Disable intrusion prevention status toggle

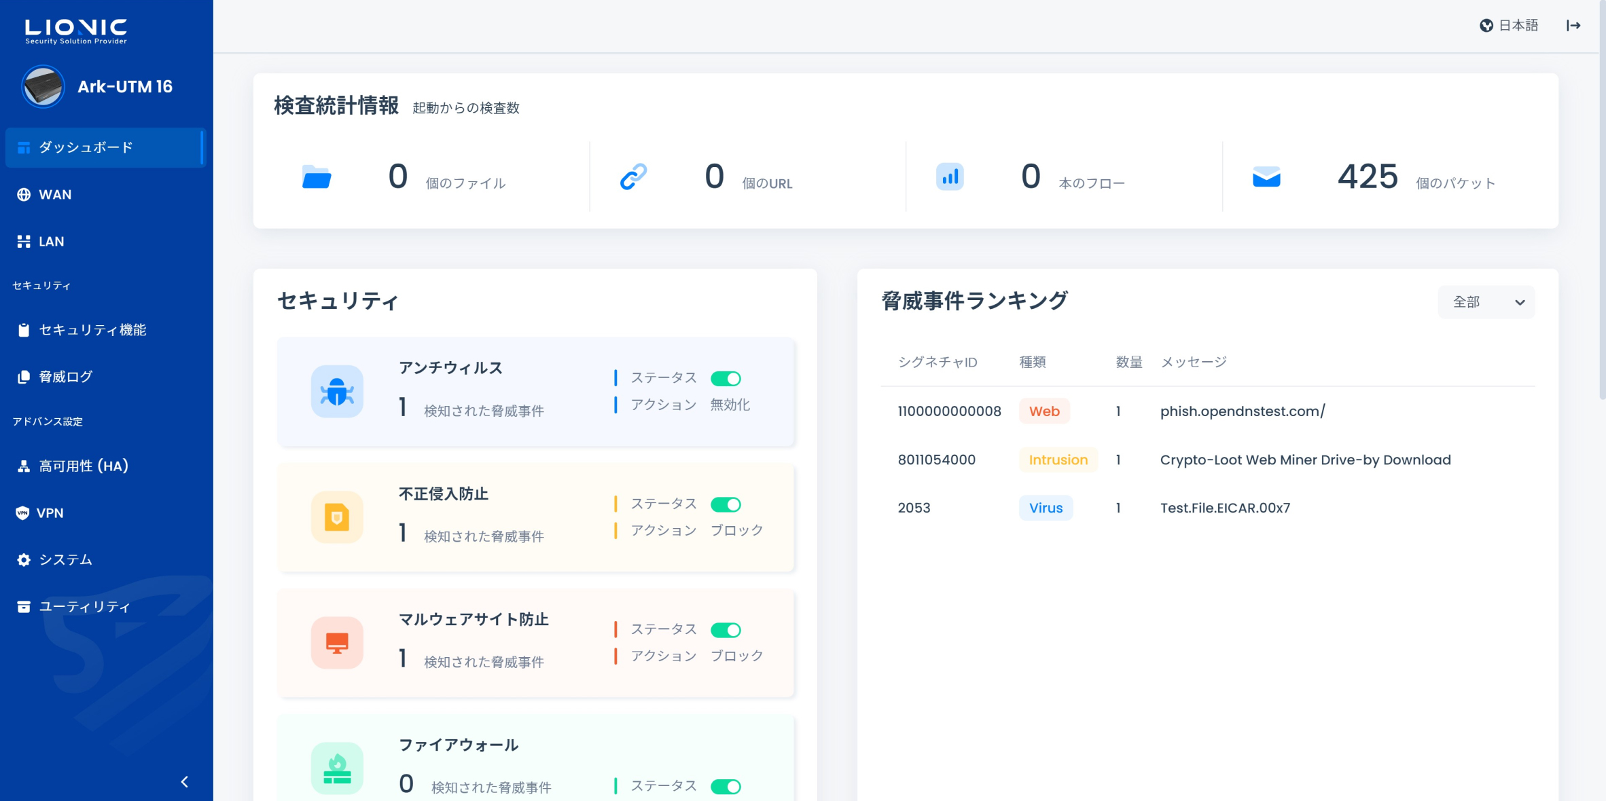pos(726,504)
